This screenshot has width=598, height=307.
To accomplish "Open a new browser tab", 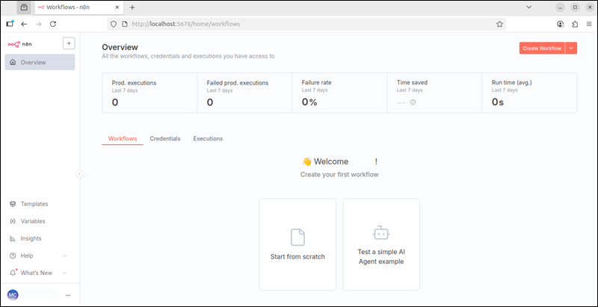I will pos(132,7).
